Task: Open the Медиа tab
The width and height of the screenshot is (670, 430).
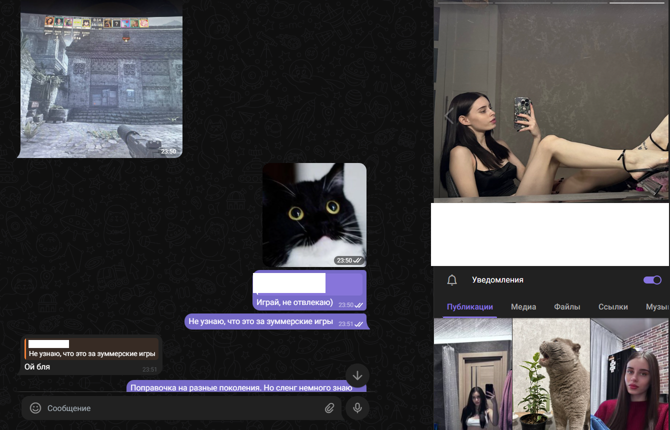Action: 523,307
